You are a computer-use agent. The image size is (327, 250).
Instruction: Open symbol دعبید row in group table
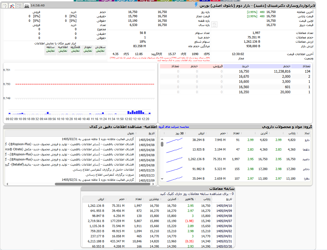(235, 159)
